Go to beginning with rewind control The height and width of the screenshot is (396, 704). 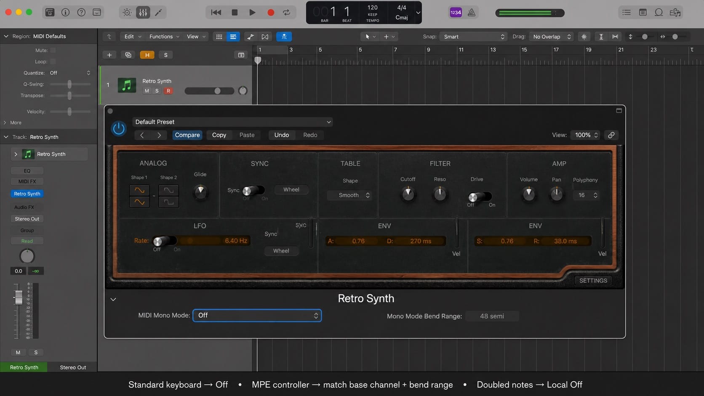216,12
